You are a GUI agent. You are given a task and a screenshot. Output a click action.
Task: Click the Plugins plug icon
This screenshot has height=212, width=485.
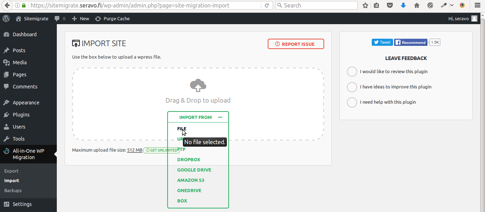(6, 115)
